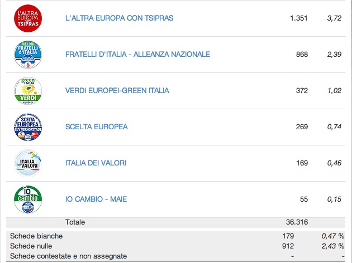This screenshot has width=352, height=263.
Task: Click the Verdi Green Italia sunflower logo
Action: click(28, 91)
